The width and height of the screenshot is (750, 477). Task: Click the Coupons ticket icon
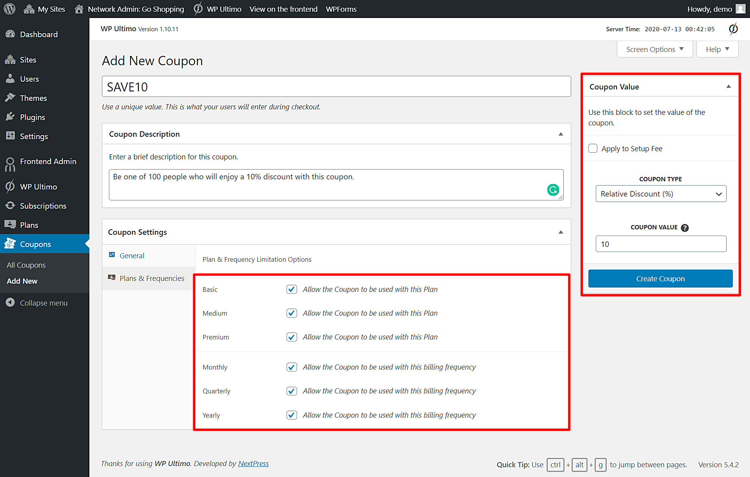10,244
